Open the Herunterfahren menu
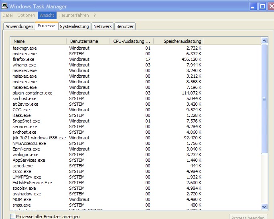This screenshot has height=219, width=274. pos(73,15)
